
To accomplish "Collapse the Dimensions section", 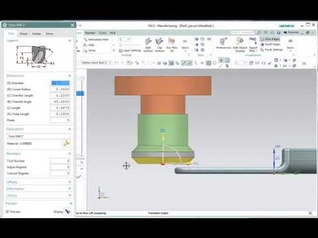I will [70, 75].
